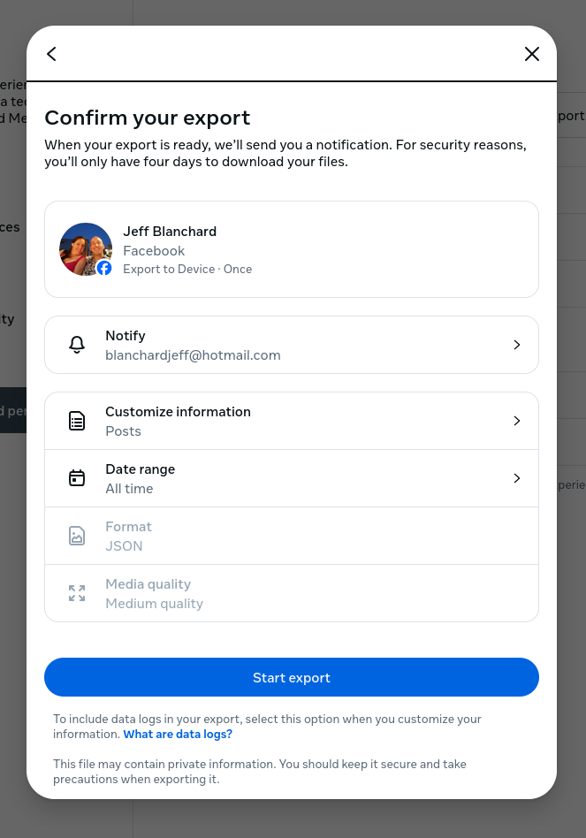Click the Facebook badge on profile picture
This screenshot has height=838, width=586.
[104, 268]
